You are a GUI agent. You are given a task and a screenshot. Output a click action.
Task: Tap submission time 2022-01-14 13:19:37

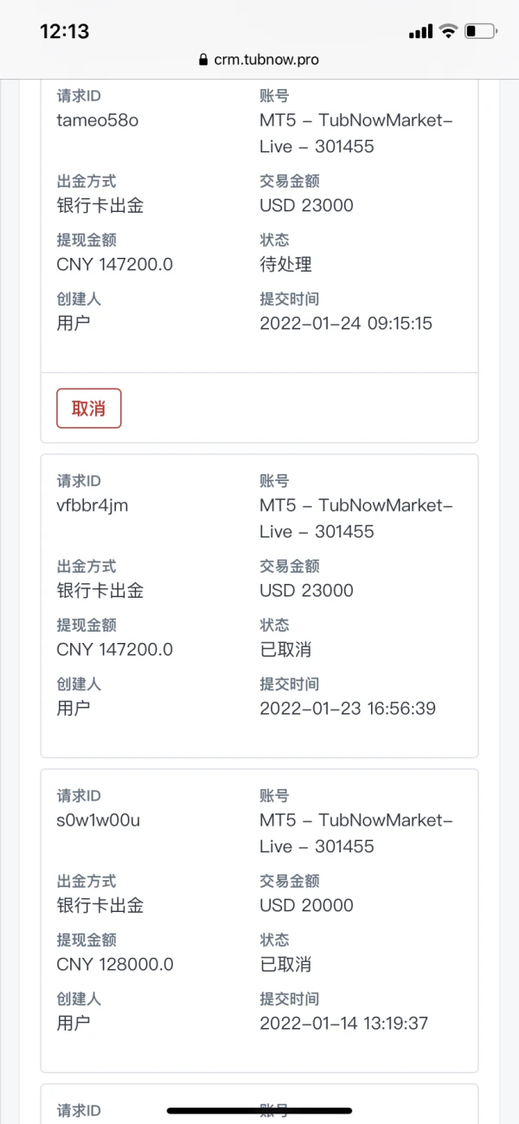344,1024
